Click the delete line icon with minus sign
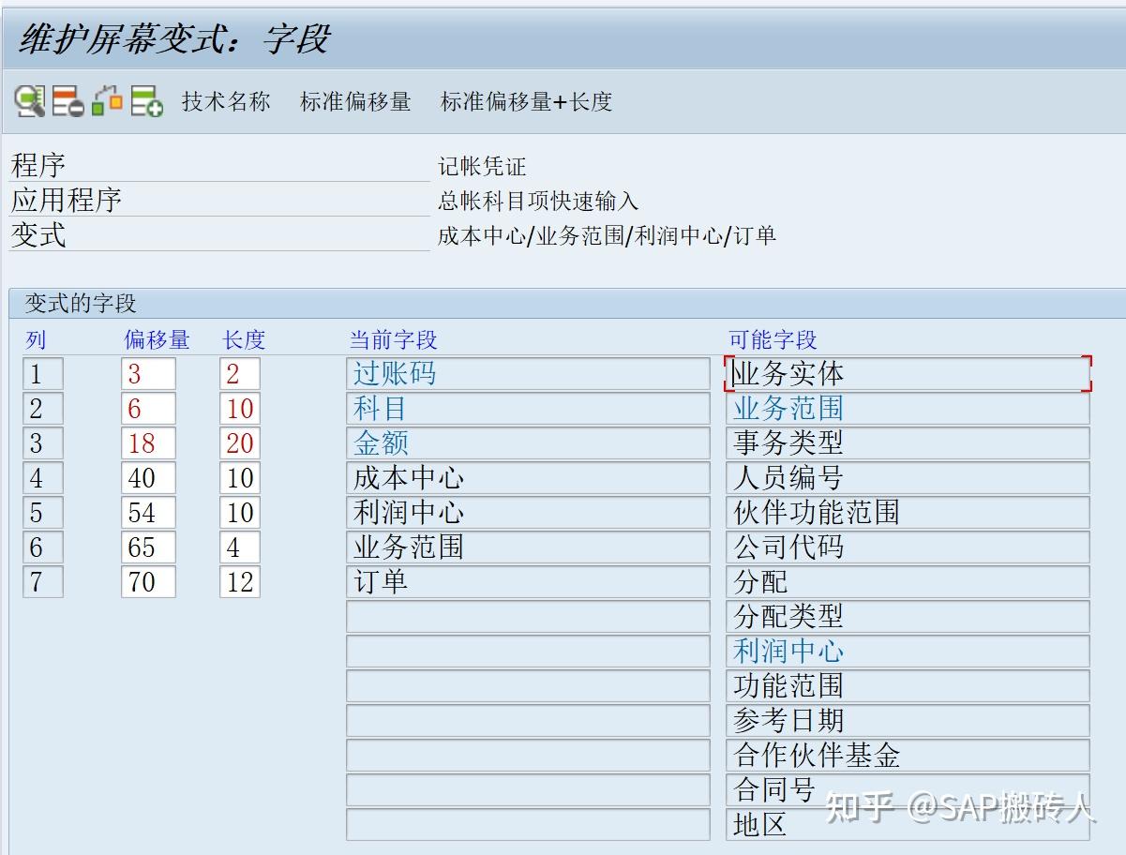 [x=66, y=101]
